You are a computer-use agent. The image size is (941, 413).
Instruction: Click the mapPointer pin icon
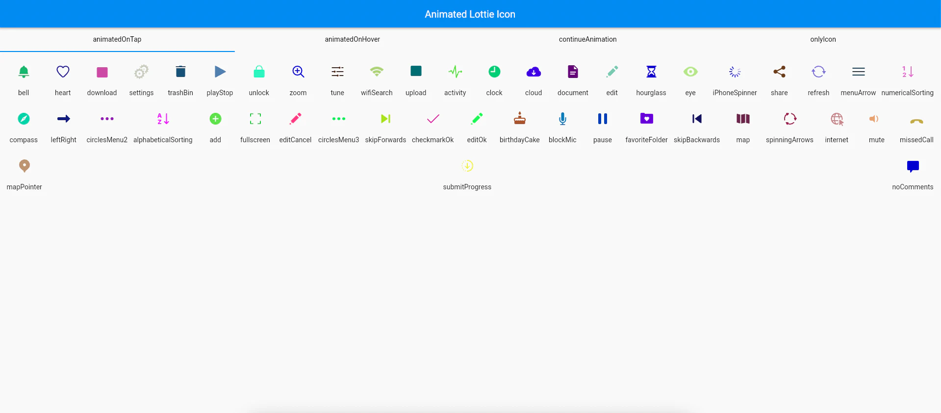(x=24, y=166)
